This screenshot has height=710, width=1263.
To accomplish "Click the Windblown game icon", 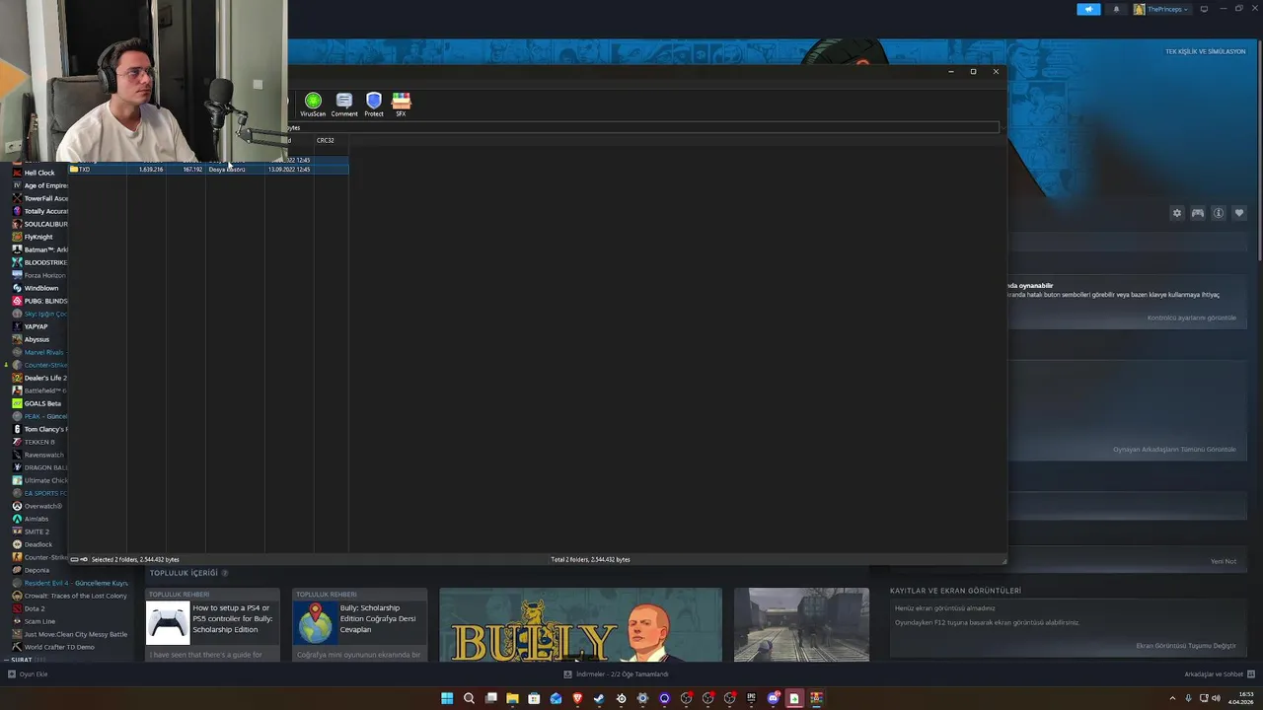I will pyautogui.click(x=17, y=288).
